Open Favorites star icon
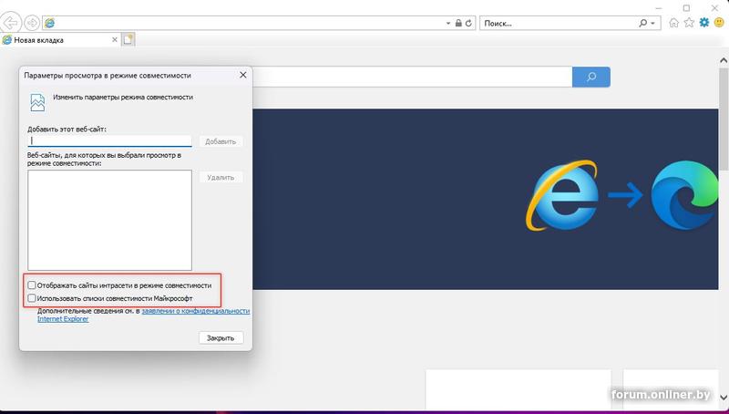The width and height of the screenshot is (729, 414). point(688,22)
